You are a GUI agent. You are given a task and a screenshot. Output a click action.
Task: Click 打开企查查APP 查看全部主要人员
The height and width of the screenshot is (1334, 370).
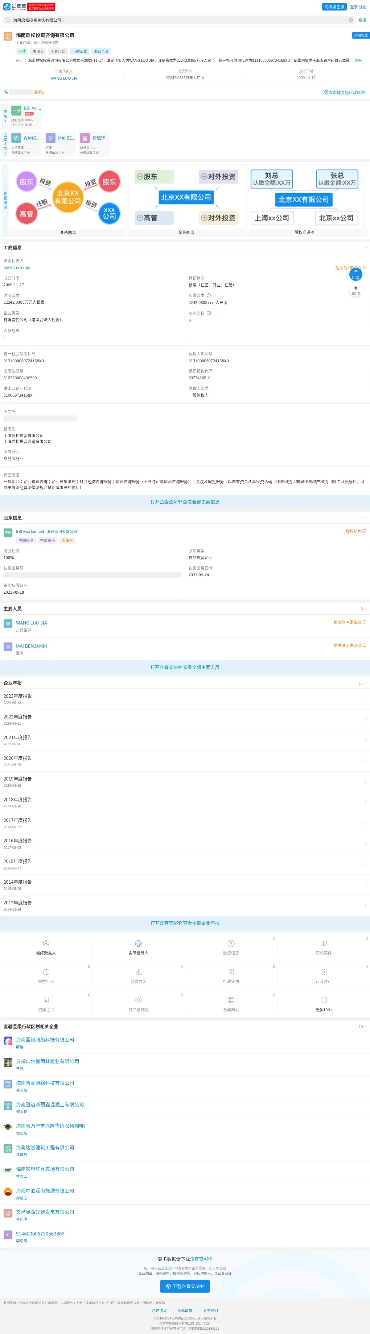click(x=185, y=667)
